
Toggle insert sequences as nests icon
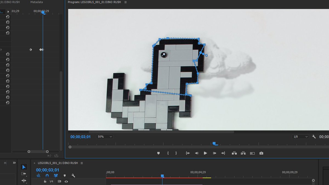point(38,176)
